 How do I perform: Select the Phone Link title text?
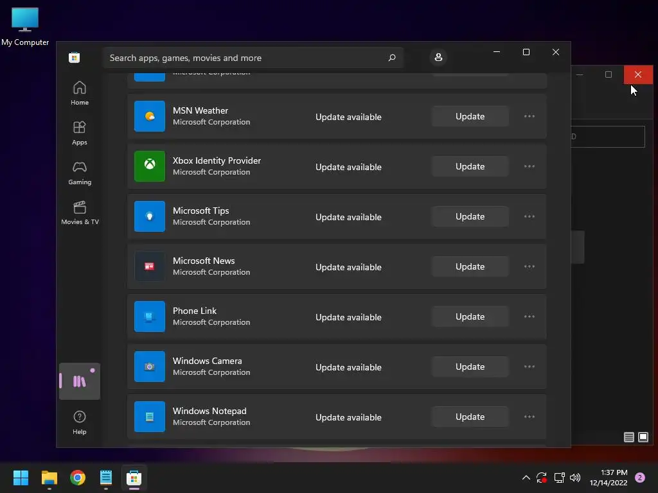click(195, 311)
